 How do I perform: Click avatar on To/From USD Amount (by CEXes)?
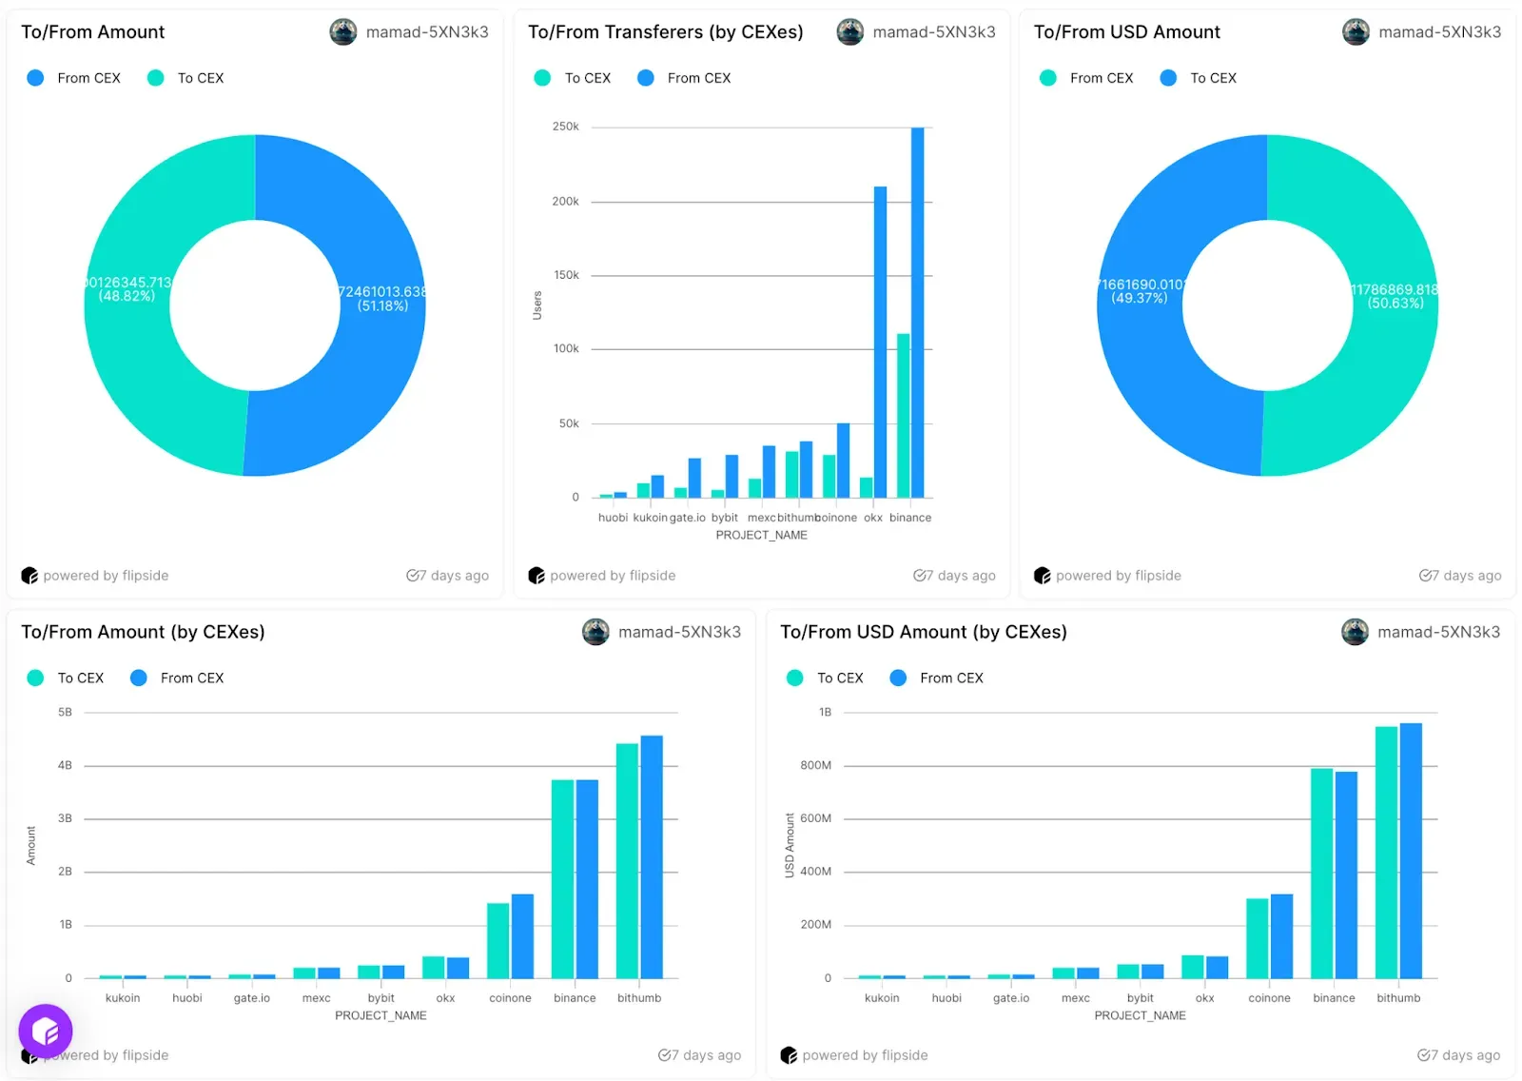pyautogui.click(x=1355, y=632)
